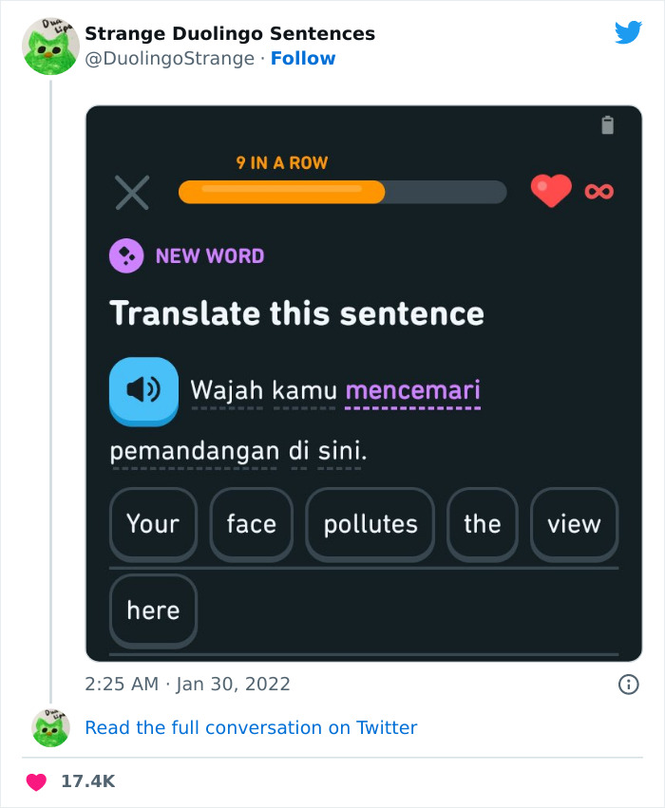The width and height of the screenshot is (665, 808).
Task: Click the 'face' word tile
Action: [251, 523]
